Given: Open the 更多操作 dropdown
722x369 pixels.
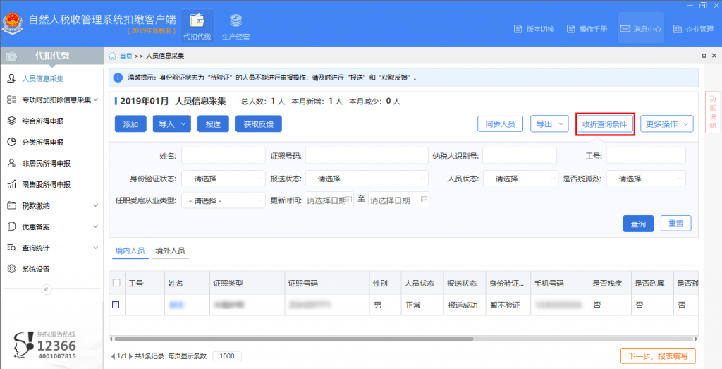Looking at the screenshot, I should coord(667,124).
